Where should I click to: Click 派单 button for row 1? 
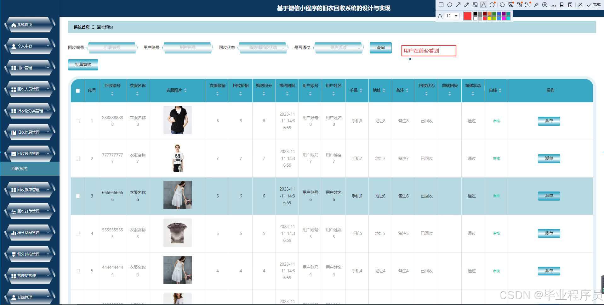549,121
